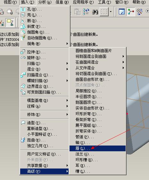Select 剖面圆顶(C)... entry
Image resolution: width=149 pixels, height=180 pixels.
pos(97,102)
